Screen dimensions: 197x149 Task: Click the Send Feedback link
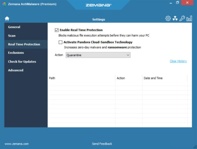tap(102, 144)
